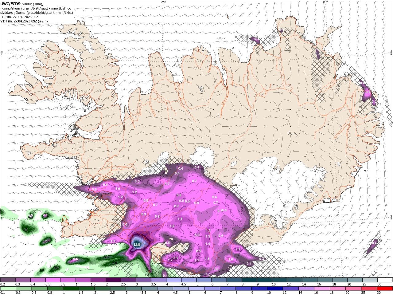Select bottom-row blue swatch from 8 to 9

243,289
